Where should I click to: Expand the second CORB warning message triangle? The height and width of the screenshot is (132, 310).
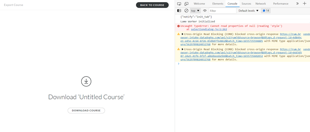point(182,49)
